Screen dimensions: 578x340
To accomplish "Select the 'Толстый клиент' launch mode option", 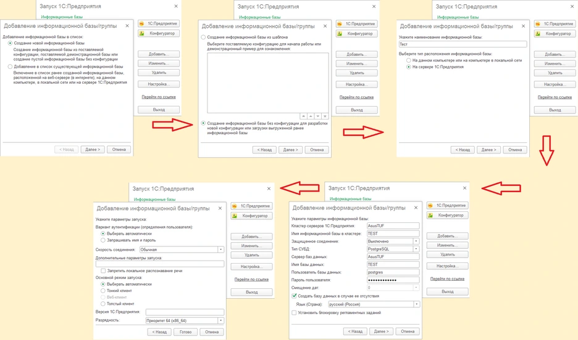I will tap(103, 304).
